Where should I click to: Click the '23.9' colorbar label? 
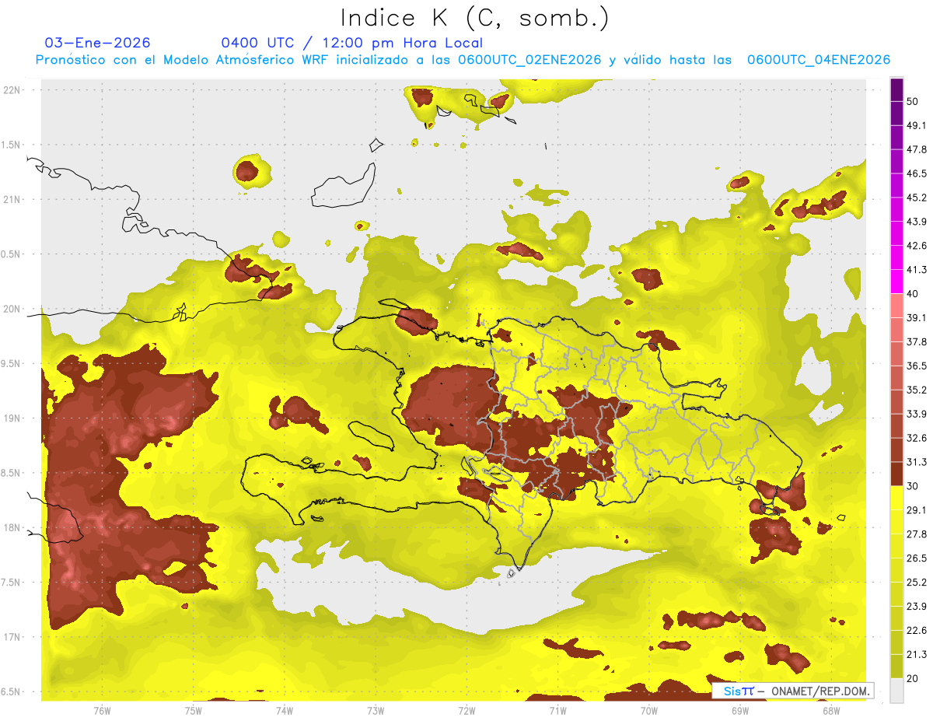tap(917, 607)
